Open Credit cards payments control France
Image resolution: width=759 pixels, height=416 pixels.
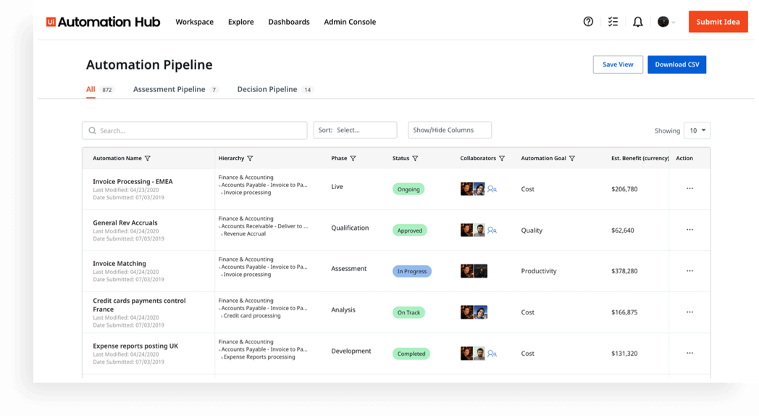(x=139, y=304)
